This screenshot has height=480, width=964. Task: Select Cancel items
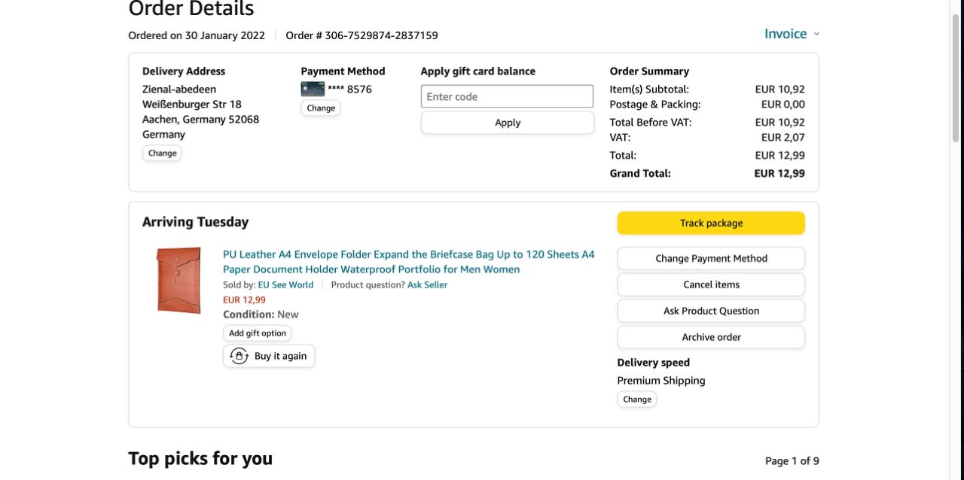pyautogui.click(x=711, y=284)
